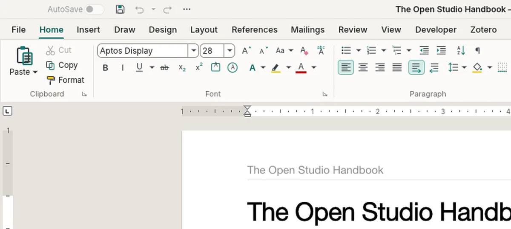The height and width of the screenshot is (229, 511).
Task: Open the Developer tab
Action: [x=436, y=30]
